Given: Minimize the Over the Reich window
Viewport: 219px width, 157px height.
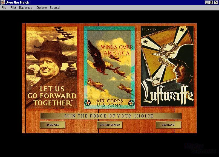Looking at the screenshot, I should click(x=207, y=2).
